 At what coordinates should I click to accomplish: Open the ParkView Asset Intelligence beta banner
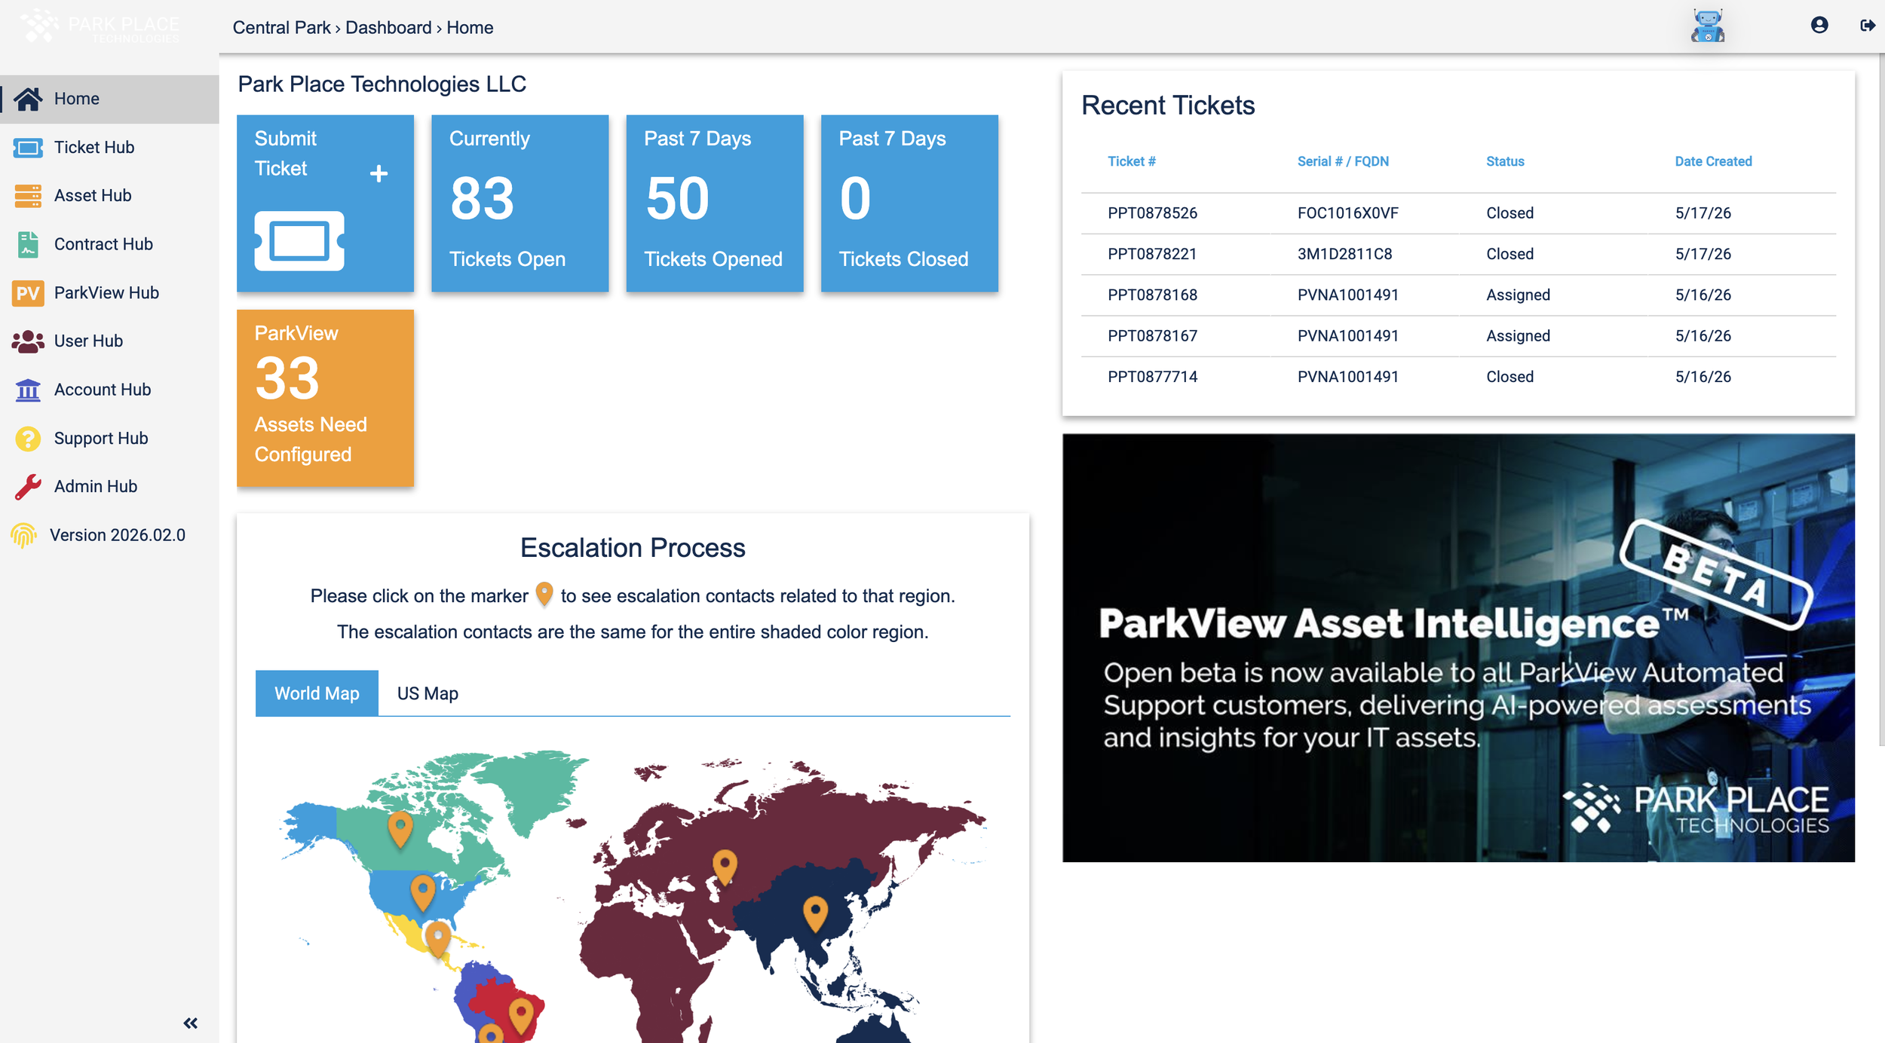[x=1458, y=648]
